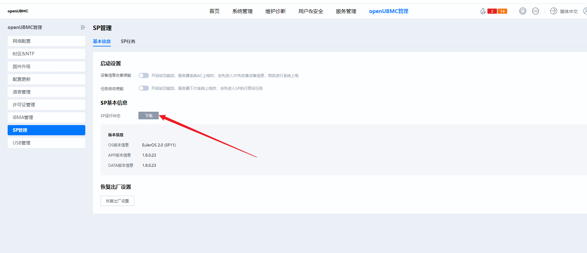Screen dimensions: 587x253
Task: Open the orange alarm badge showing 14
Action: (x=502, y=11)
